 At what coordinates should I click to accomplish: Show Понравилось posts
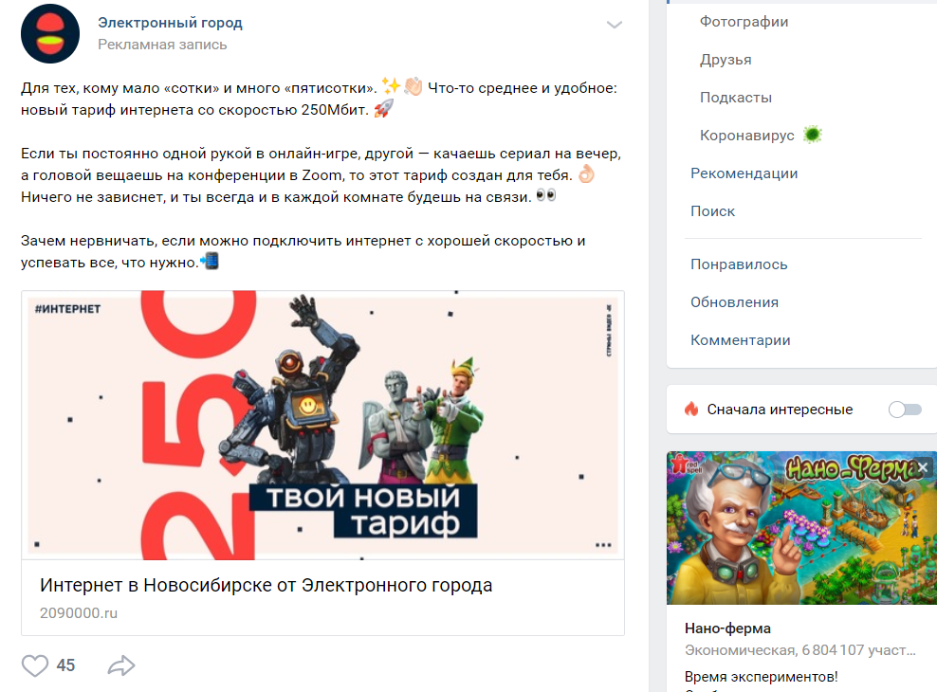click(739, 264)
